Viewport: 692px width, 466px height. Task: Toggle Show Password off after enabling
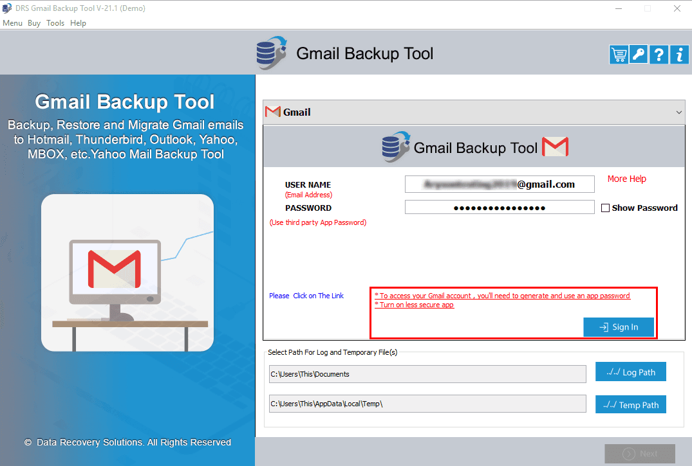[604, 208]
